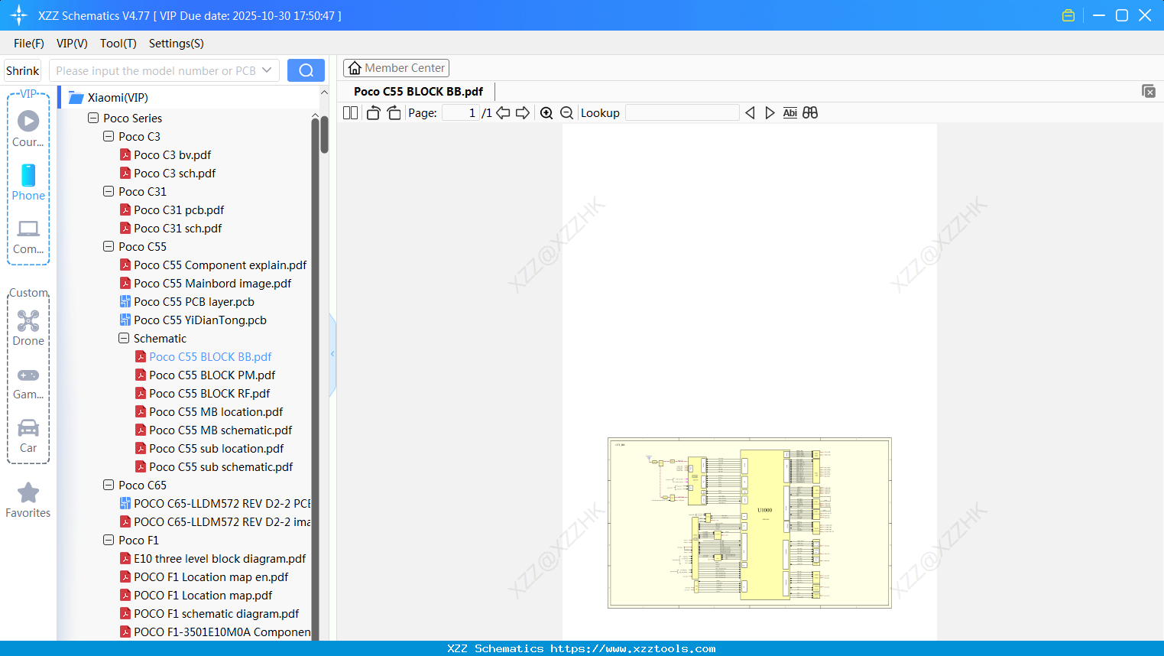Screen dimensions: 1164x656
Task: Select the Phone category icon
Action: pyautogui.click(x=28, y=182)
